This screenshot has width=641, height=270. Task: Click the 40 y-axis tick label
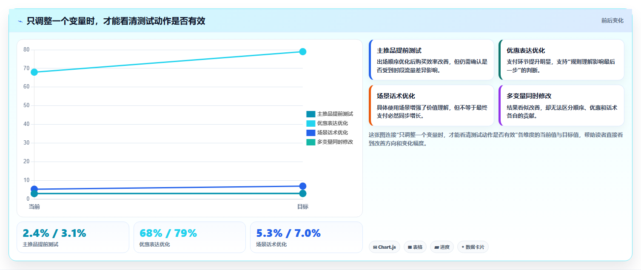click(x=26, y=124)
